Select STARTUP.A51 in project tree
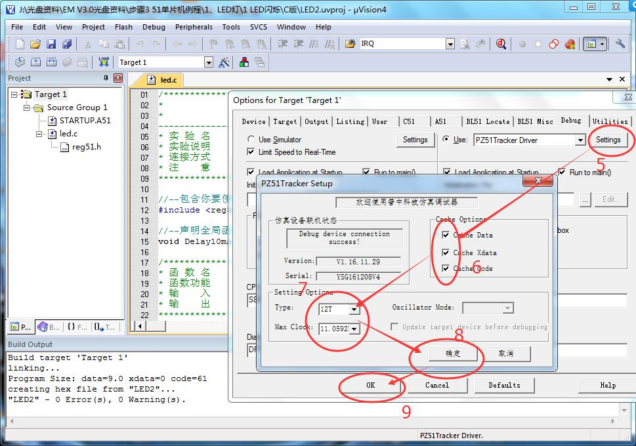Image resolution: width=636 pixels, height=446 pixels. (85, 121)
